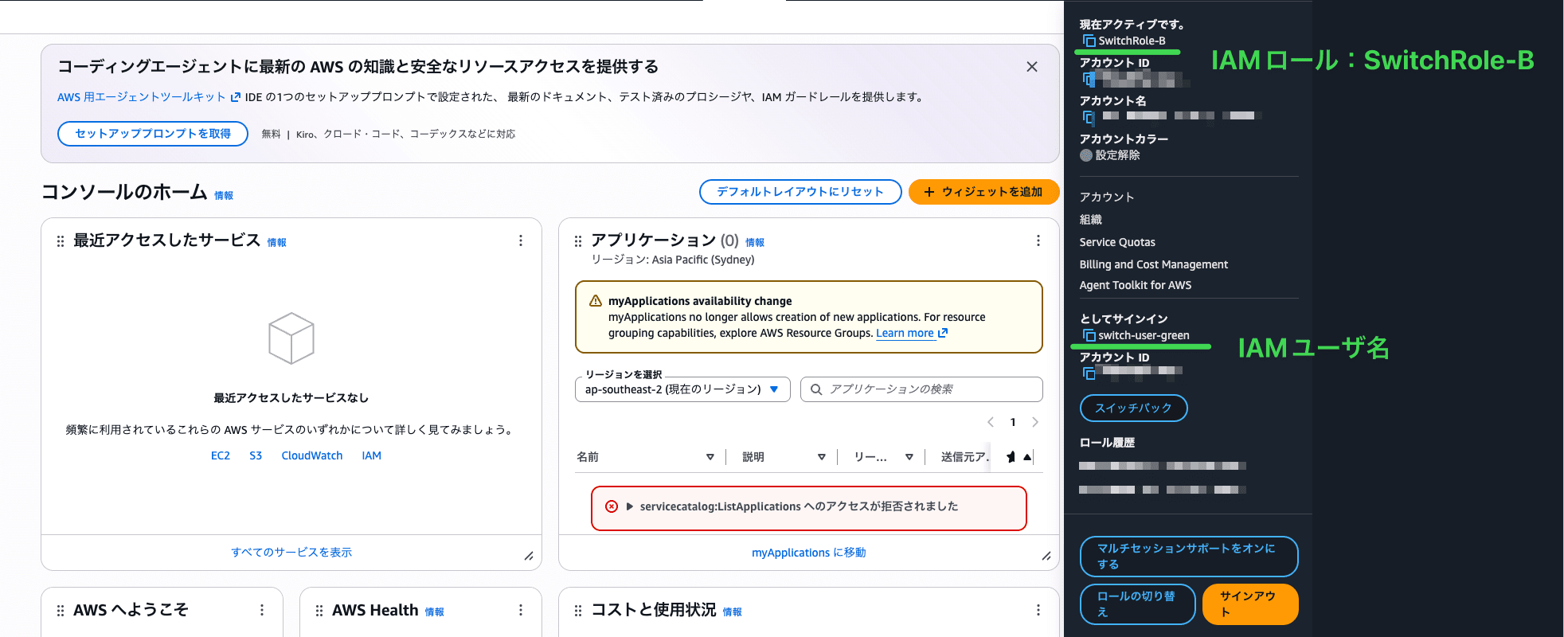Go to previous page of applications
Image resolution: width=1564 pixels, height=637 pixels.
click(991, 422)
